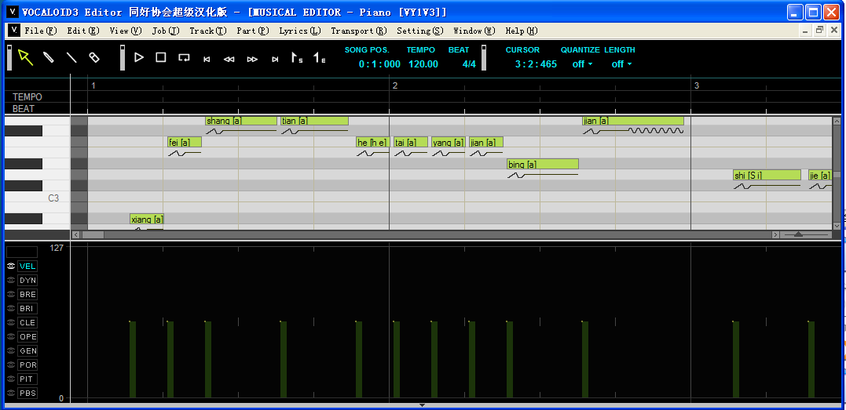Toggle the eye icon beside GEN
The width and height of the screenshot is (846, 410).
coord(11,350)
